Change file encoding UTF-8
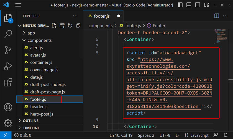This screenshot has width=233, height=139. click(165, 135)
